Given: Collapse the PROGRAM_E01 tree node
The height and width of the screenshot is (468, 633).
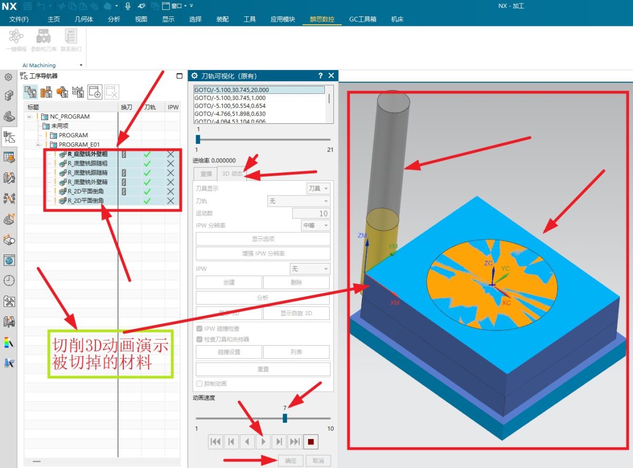Looking at the screenshot, I should tap(39, 144).
